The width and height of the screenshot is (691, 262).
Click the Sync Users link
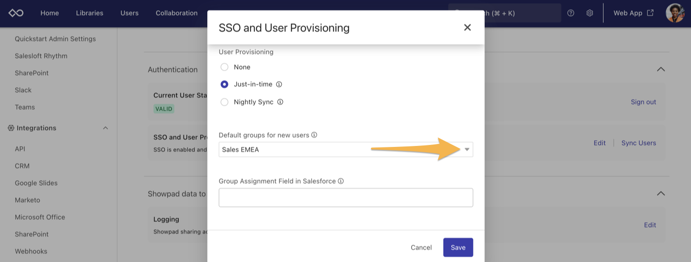(639, 143)
